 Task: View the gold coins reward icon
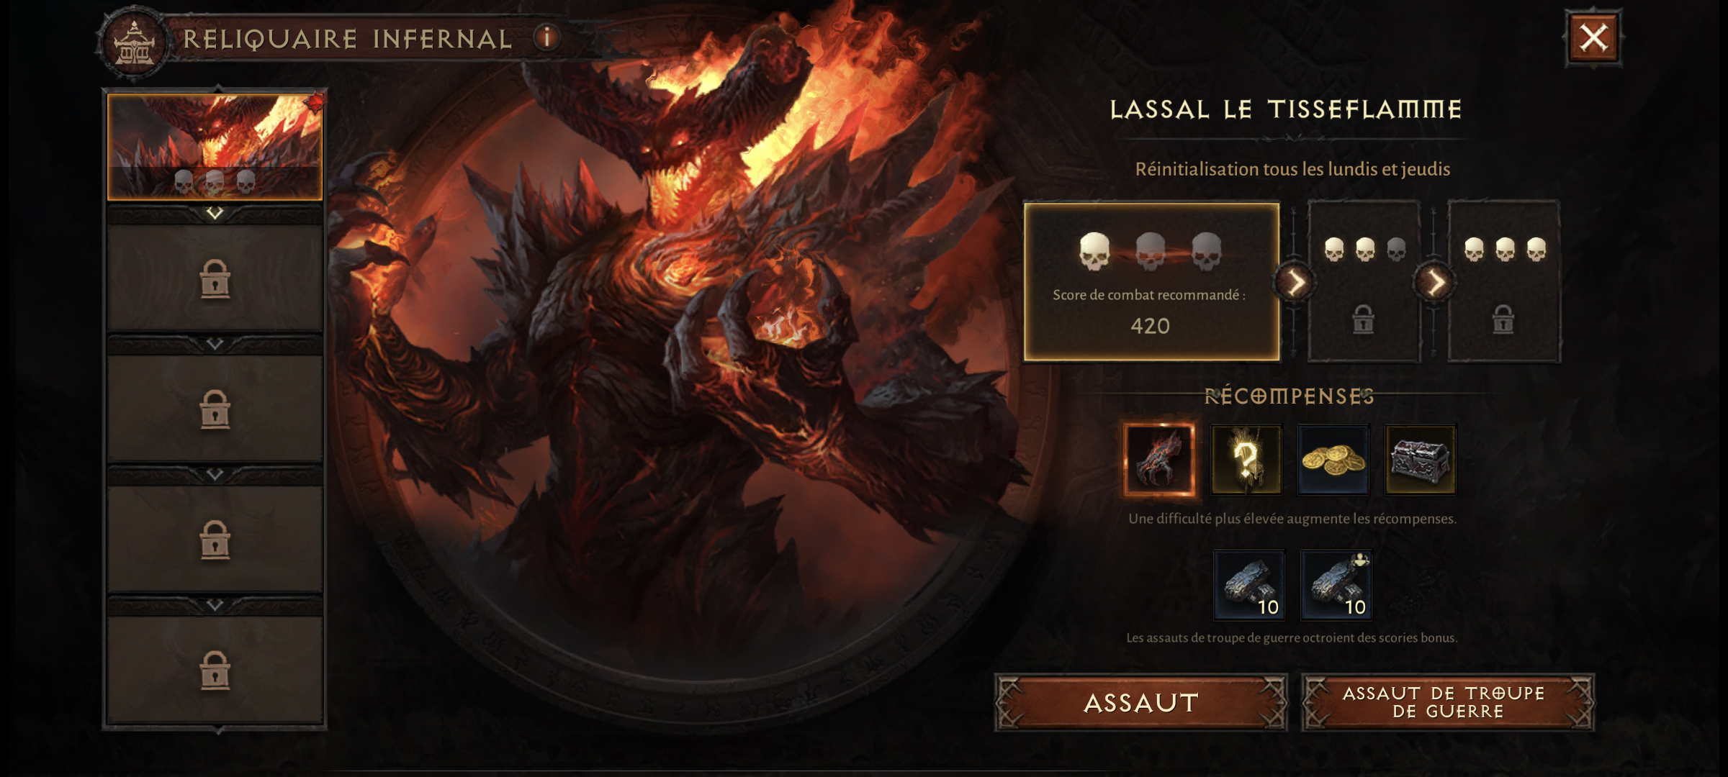(x=1333, y=460)
